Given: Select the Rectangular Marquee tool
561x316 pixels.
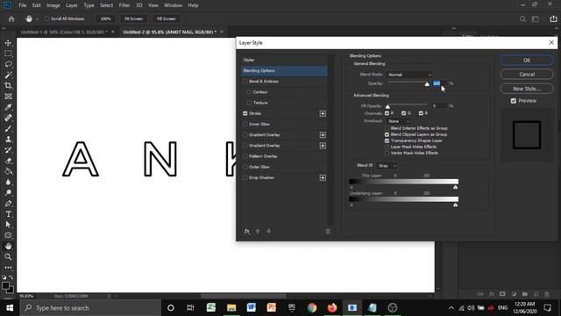Looking at the screenshot, I should click(8, 54).
